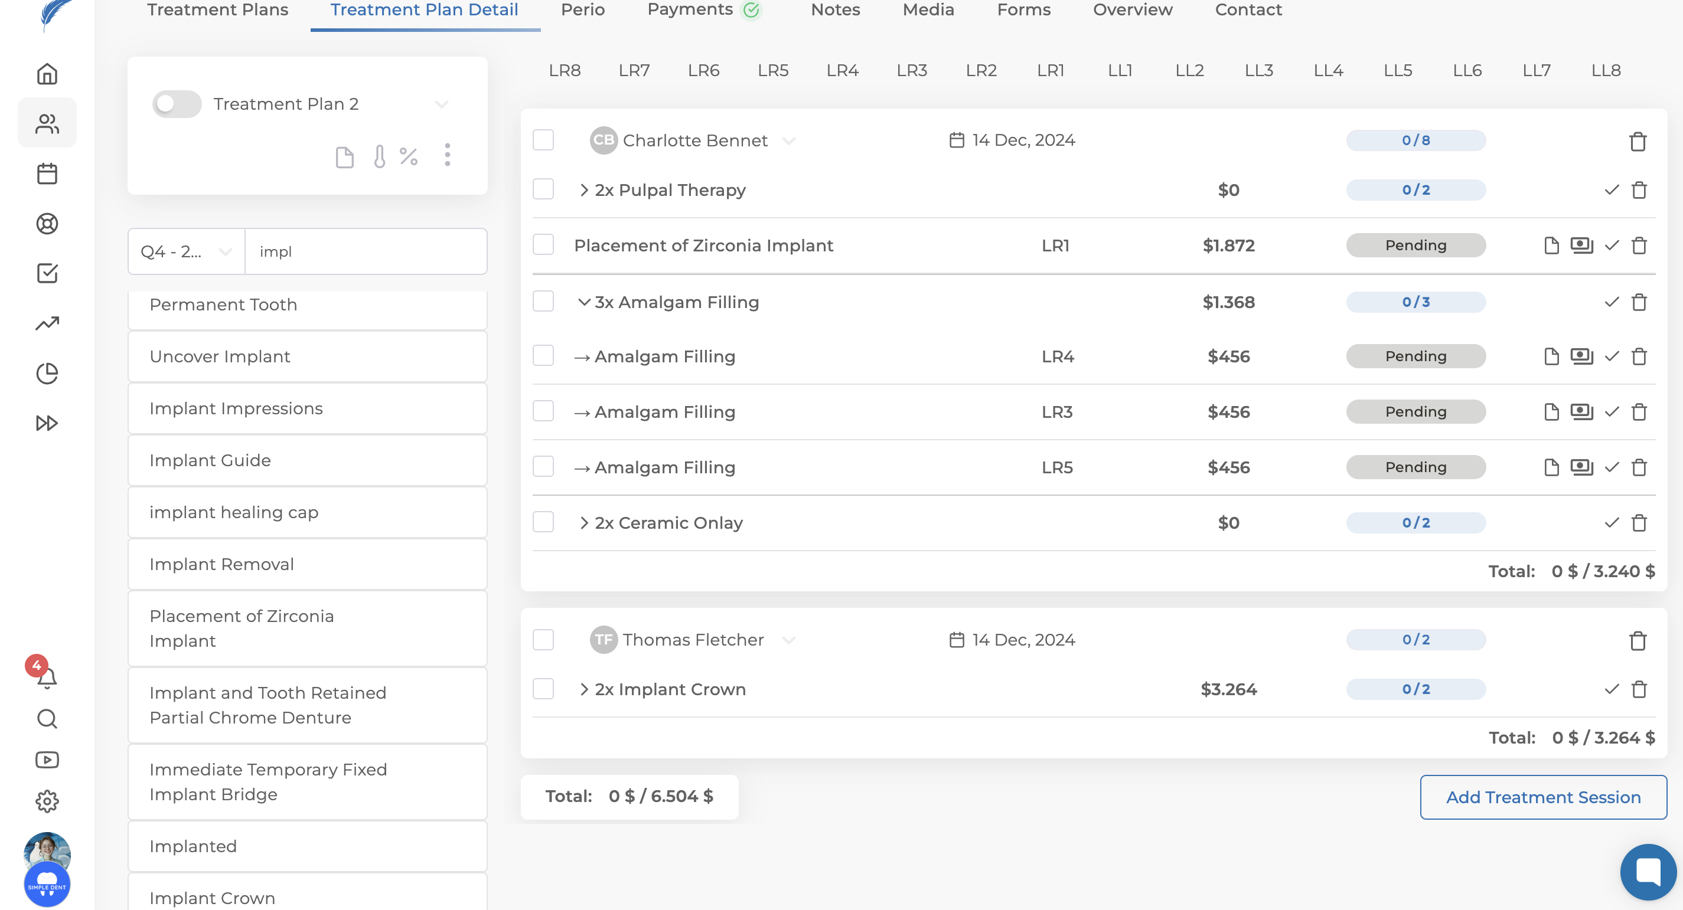Screen dimensions: 1683x910
Task: Check the Charlotte Bennet session checkbox
Action: tap(543, 140)
